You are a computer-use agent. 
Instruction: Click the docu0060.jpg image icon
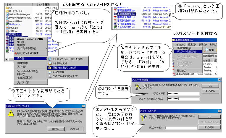[x=7, y=21]
